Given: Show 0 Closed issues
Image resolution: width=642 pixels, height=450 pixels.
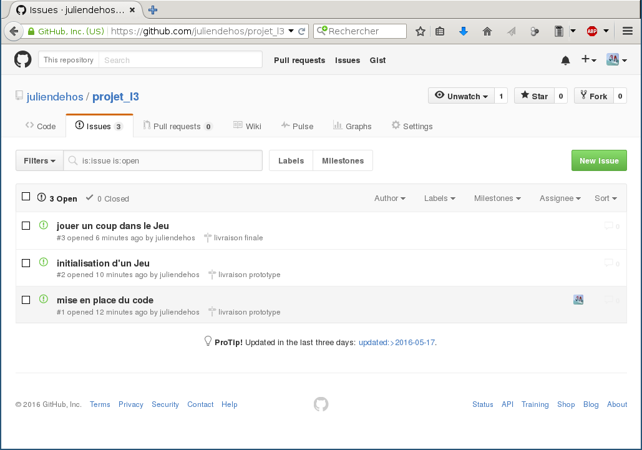Looking at the screenshot, I should point(108,198).
